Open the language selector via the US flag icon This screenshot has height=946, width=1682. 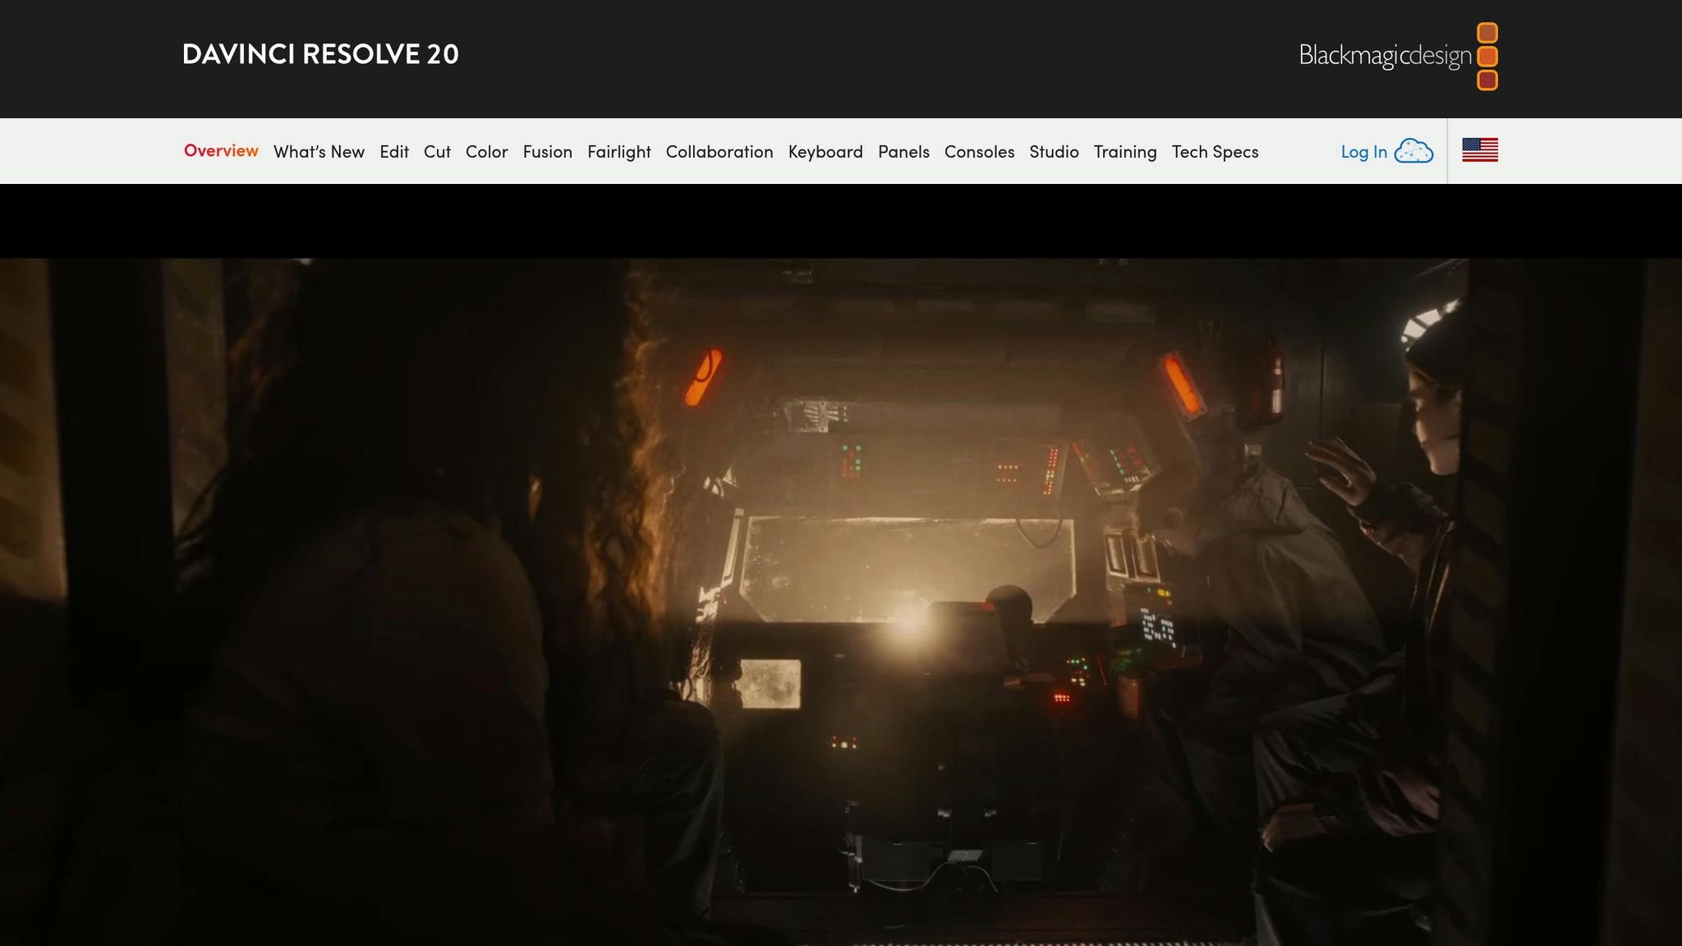[1480, 150]
